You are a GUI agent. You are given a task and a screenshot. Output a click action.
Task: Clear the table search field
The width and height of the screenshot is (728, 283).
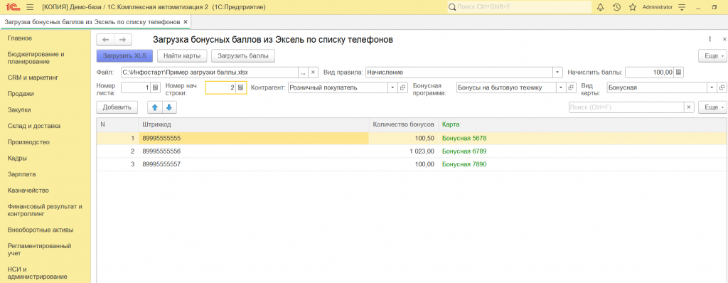click(x=689, y=107)
